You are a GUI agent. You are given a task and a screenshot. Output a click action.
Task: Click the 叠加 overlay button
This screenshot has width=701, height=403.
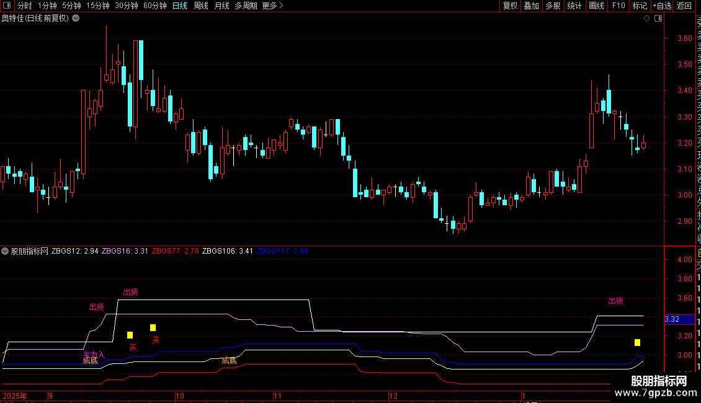(x=532, y=6)
